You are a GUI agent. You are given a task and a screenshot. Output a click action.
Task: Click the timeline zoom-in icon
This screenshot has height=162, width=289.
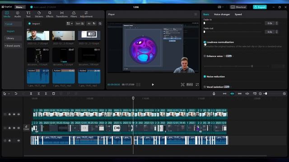(x=284, y=94)
